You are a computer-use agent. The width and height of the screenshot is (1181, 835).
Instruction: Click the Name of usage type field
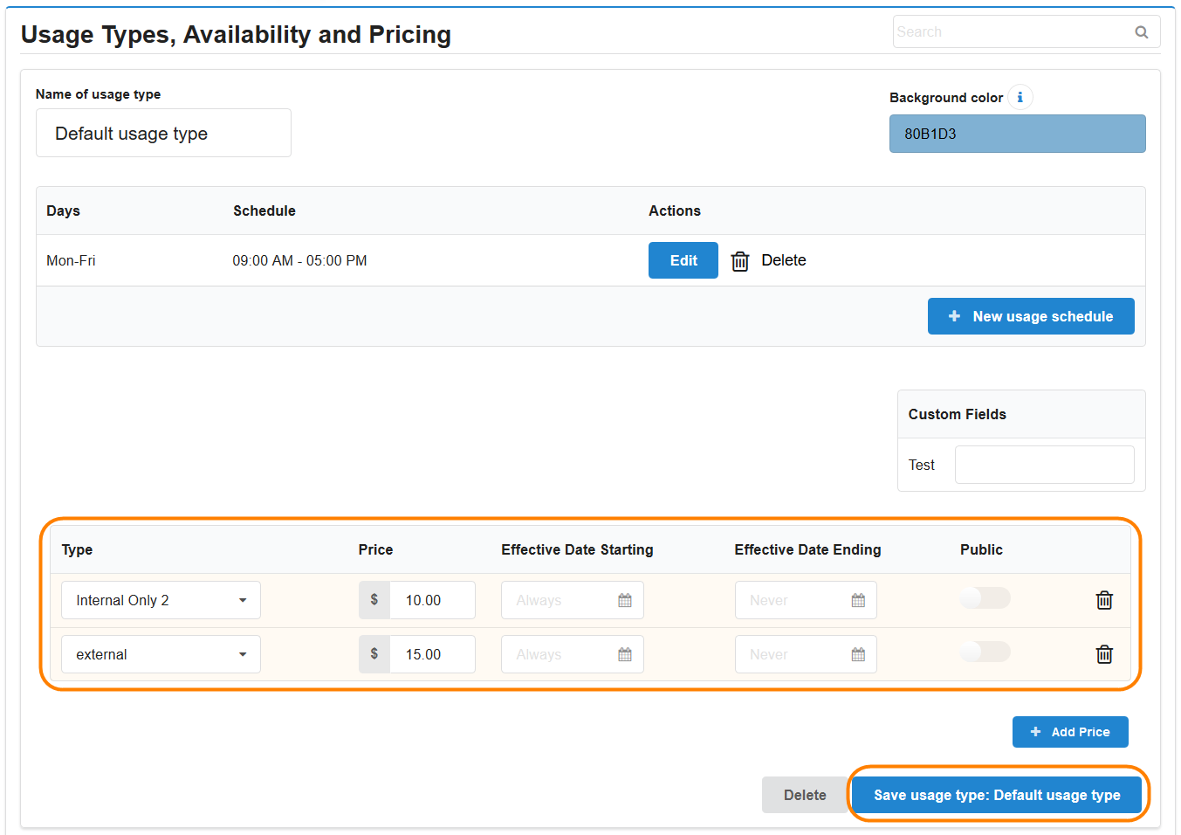point(163,134)
